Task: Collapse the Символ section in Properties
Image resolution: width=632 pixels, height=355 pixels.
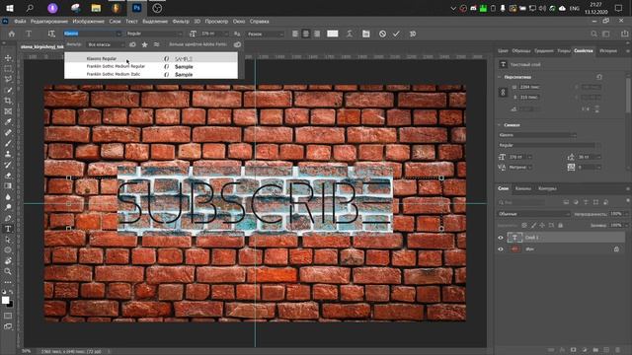Action: tap(500, 125)
